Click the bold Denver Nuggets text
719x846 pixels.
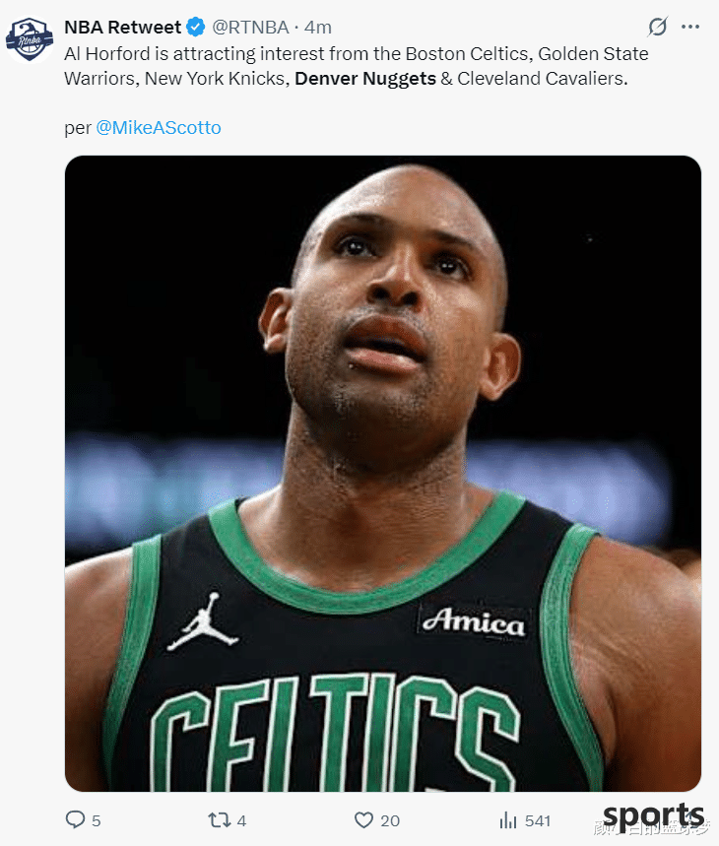pyautogui.click(x=365, y=78)
